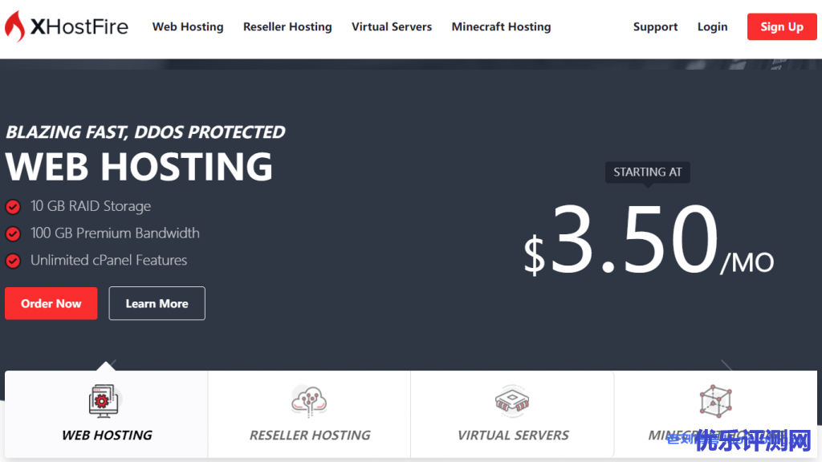Switch to the RESELLER HOSTING tab label

(x=310, y=436)
